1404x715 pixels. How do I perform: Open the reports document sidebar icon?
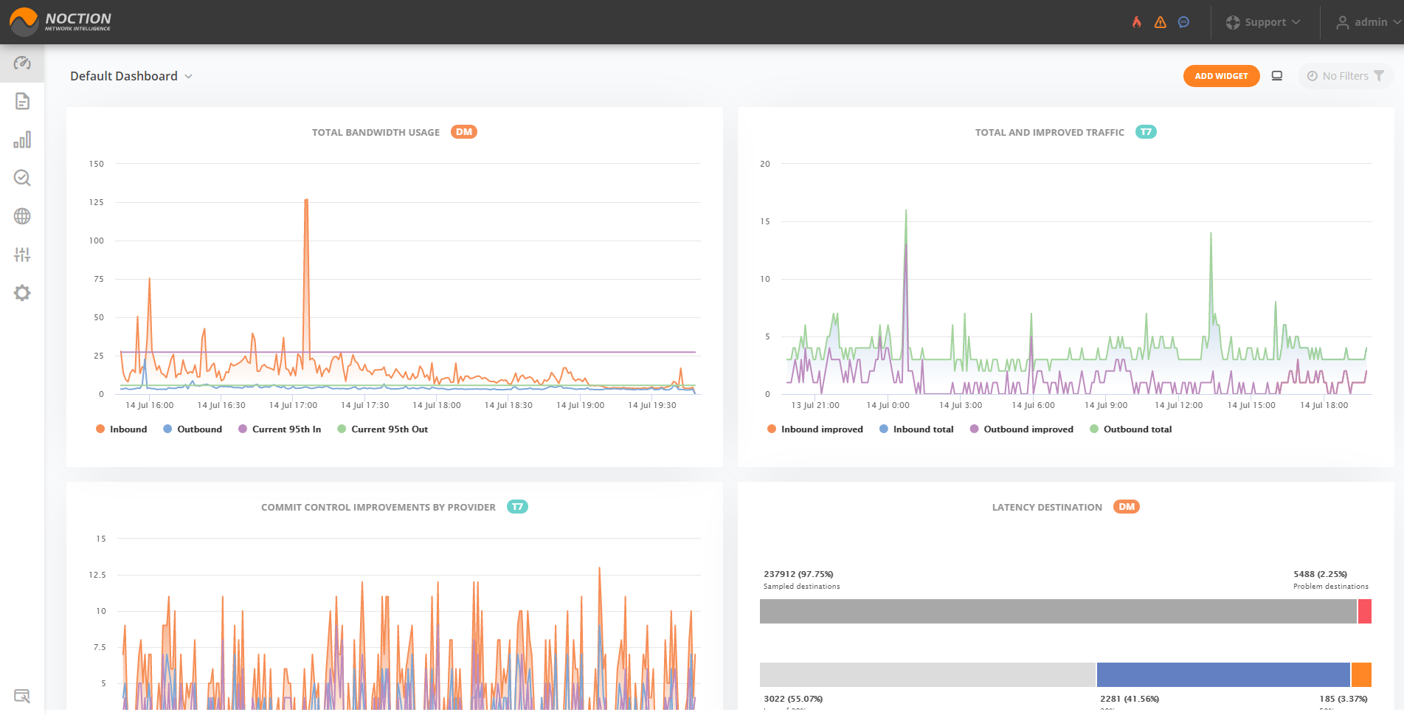click(22, 101)
